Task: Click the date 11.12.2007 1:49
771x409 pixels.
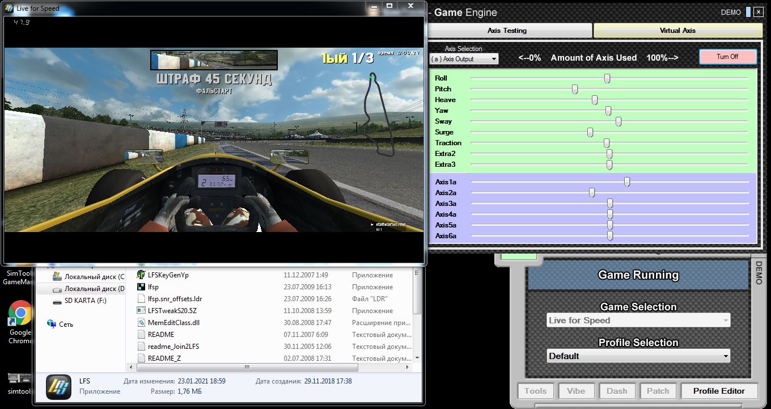Action: 306,275
